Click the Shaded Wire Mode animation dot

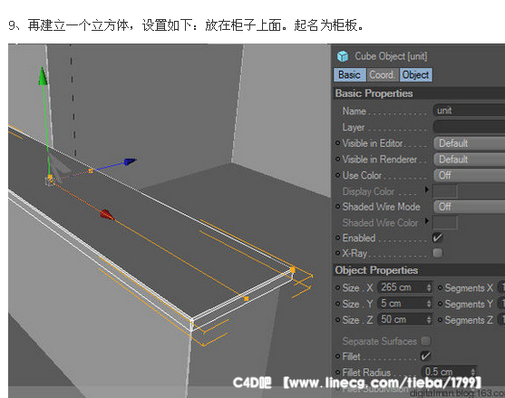pyautogui.click(x=337, y=207)
